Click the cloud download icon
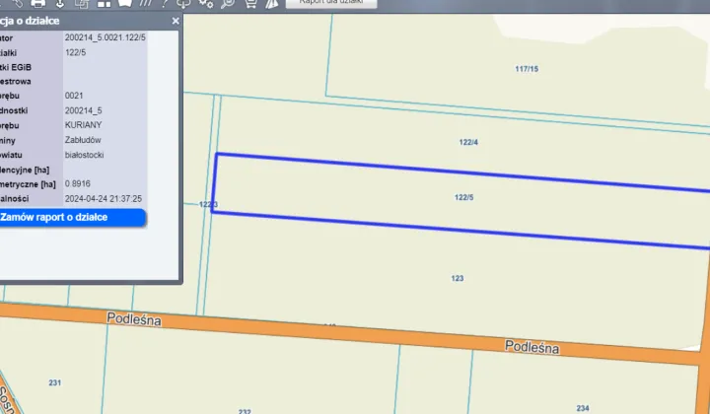 click(x=183, y=3)
